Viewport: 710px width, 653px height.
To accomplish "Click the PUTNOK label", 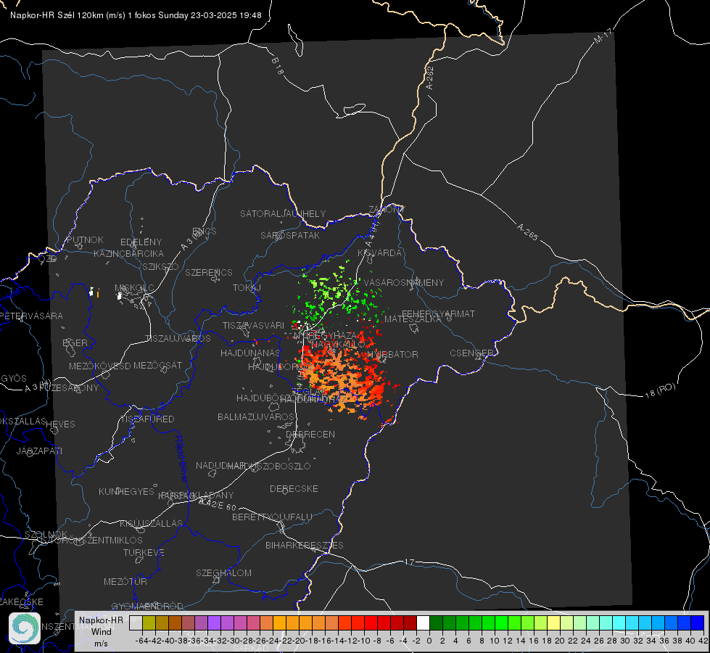I will (85, 239).
